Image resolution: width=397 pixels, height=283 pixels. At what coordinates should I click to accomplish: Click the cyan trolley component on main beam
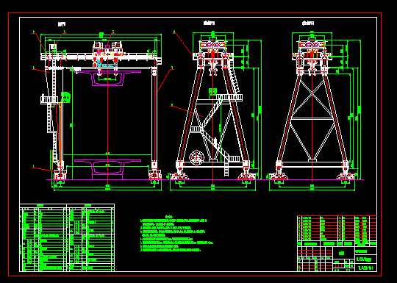coord(107,65)
